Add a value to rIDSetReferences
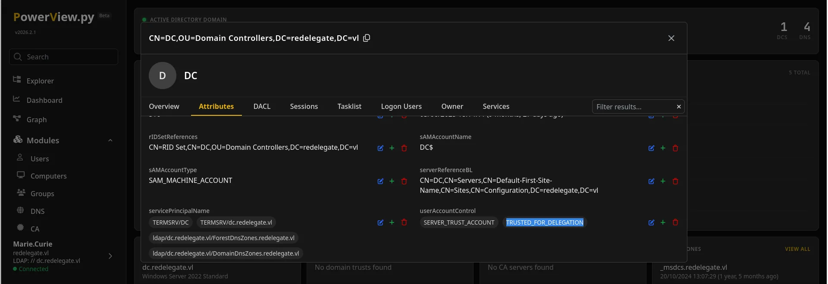The height and width of the screenshot is (284, 828). pos(392,148)
